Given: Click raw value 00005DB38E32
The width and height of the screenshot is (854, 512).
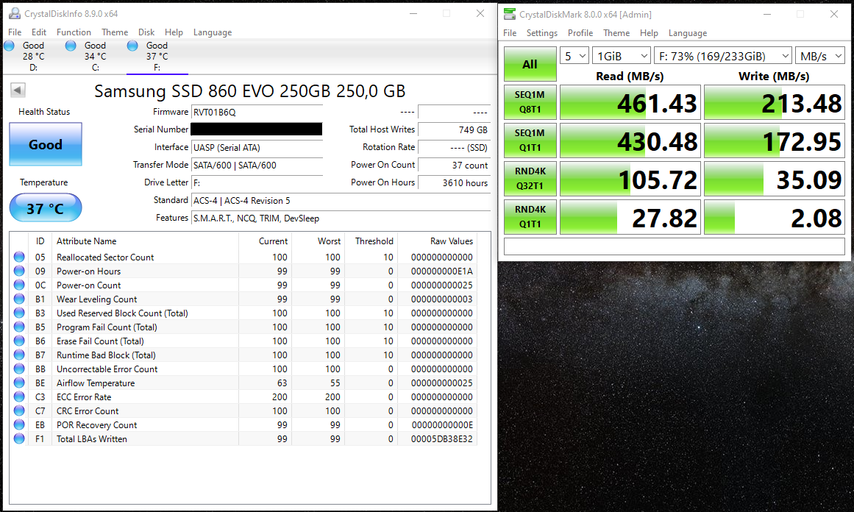Looking at the screenshot, I should point(441,439).
